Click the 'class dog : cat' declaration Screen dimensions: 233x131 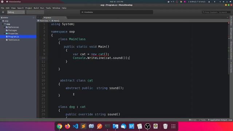(x=72, y=107)
